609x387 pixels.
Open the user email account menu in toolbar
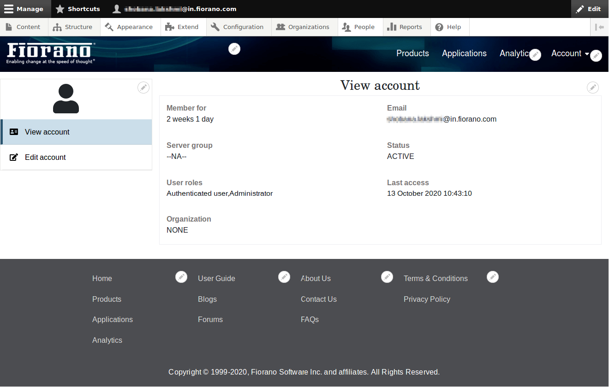click(175, 9)
